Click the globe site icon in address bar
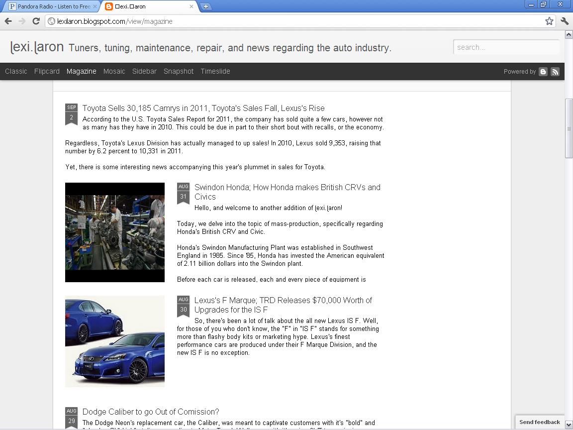 [52, 21]
